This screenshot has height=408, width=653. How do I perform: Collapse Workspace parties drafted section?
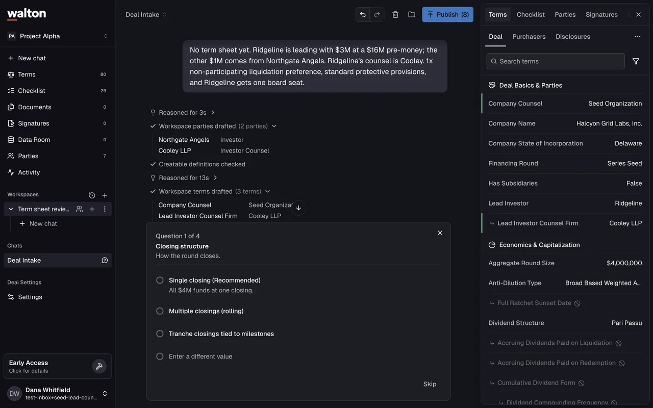click(x=213, y=126)
